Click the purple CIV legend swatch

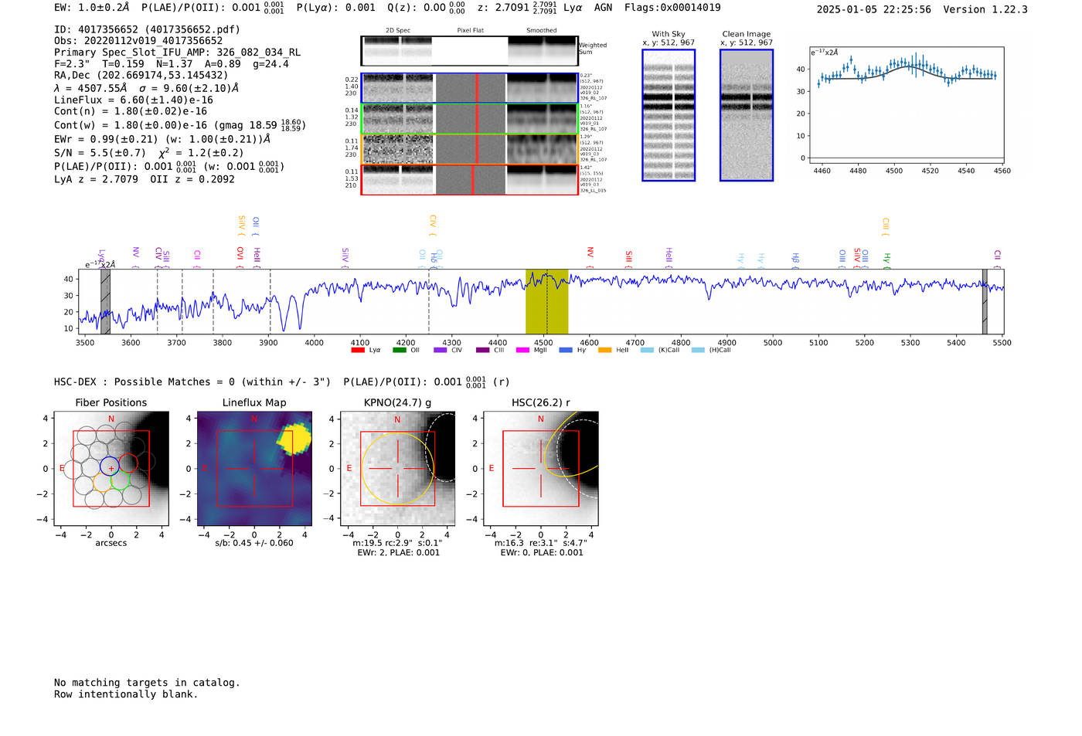coord(440,350)
